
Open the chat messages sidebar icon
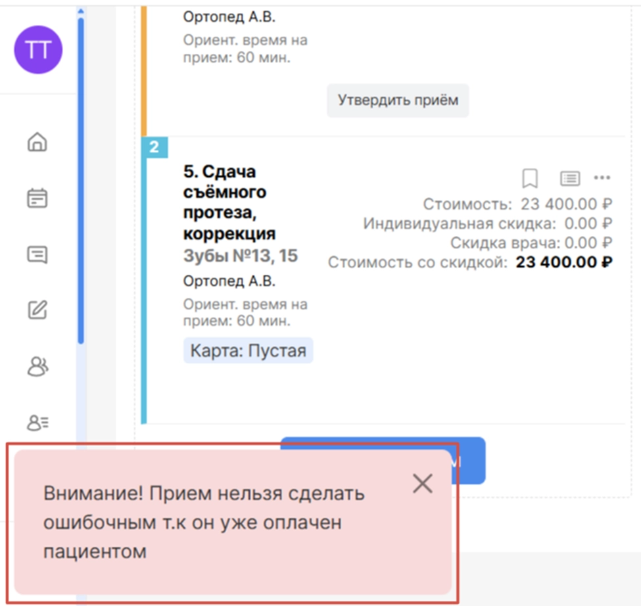click(37, 254)
